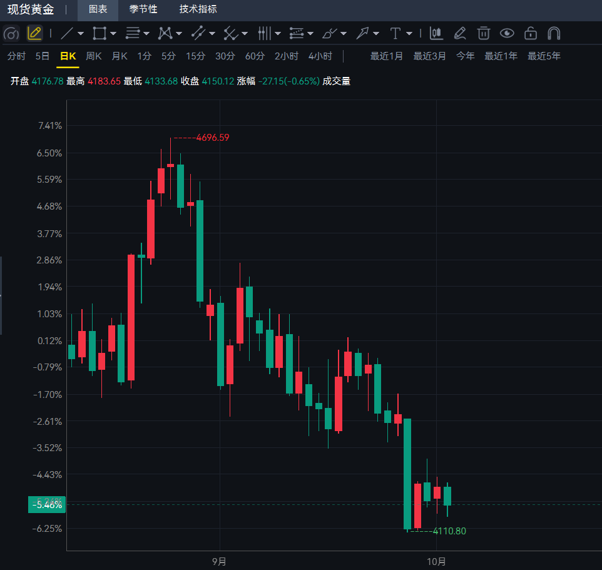This screenshot has height=570, width=602.
Task: Switch to the 15分 interval
Action: tap(196, 56)
